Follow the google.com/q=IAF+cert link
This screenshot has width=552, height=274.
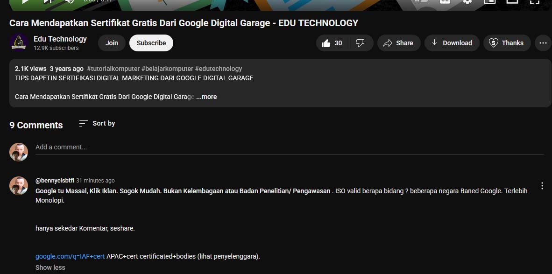pyautogui.click(x=70, y=256)
